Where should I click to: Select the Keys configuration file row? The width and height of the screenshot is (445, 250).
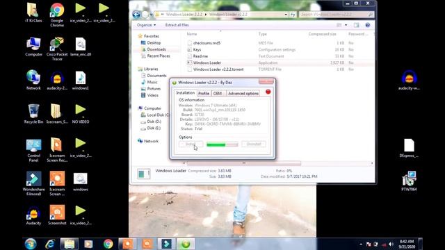click(x=280, y=49)
